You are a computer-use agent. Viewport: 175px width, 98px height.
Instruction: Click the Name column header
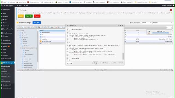tap(52, 30)
